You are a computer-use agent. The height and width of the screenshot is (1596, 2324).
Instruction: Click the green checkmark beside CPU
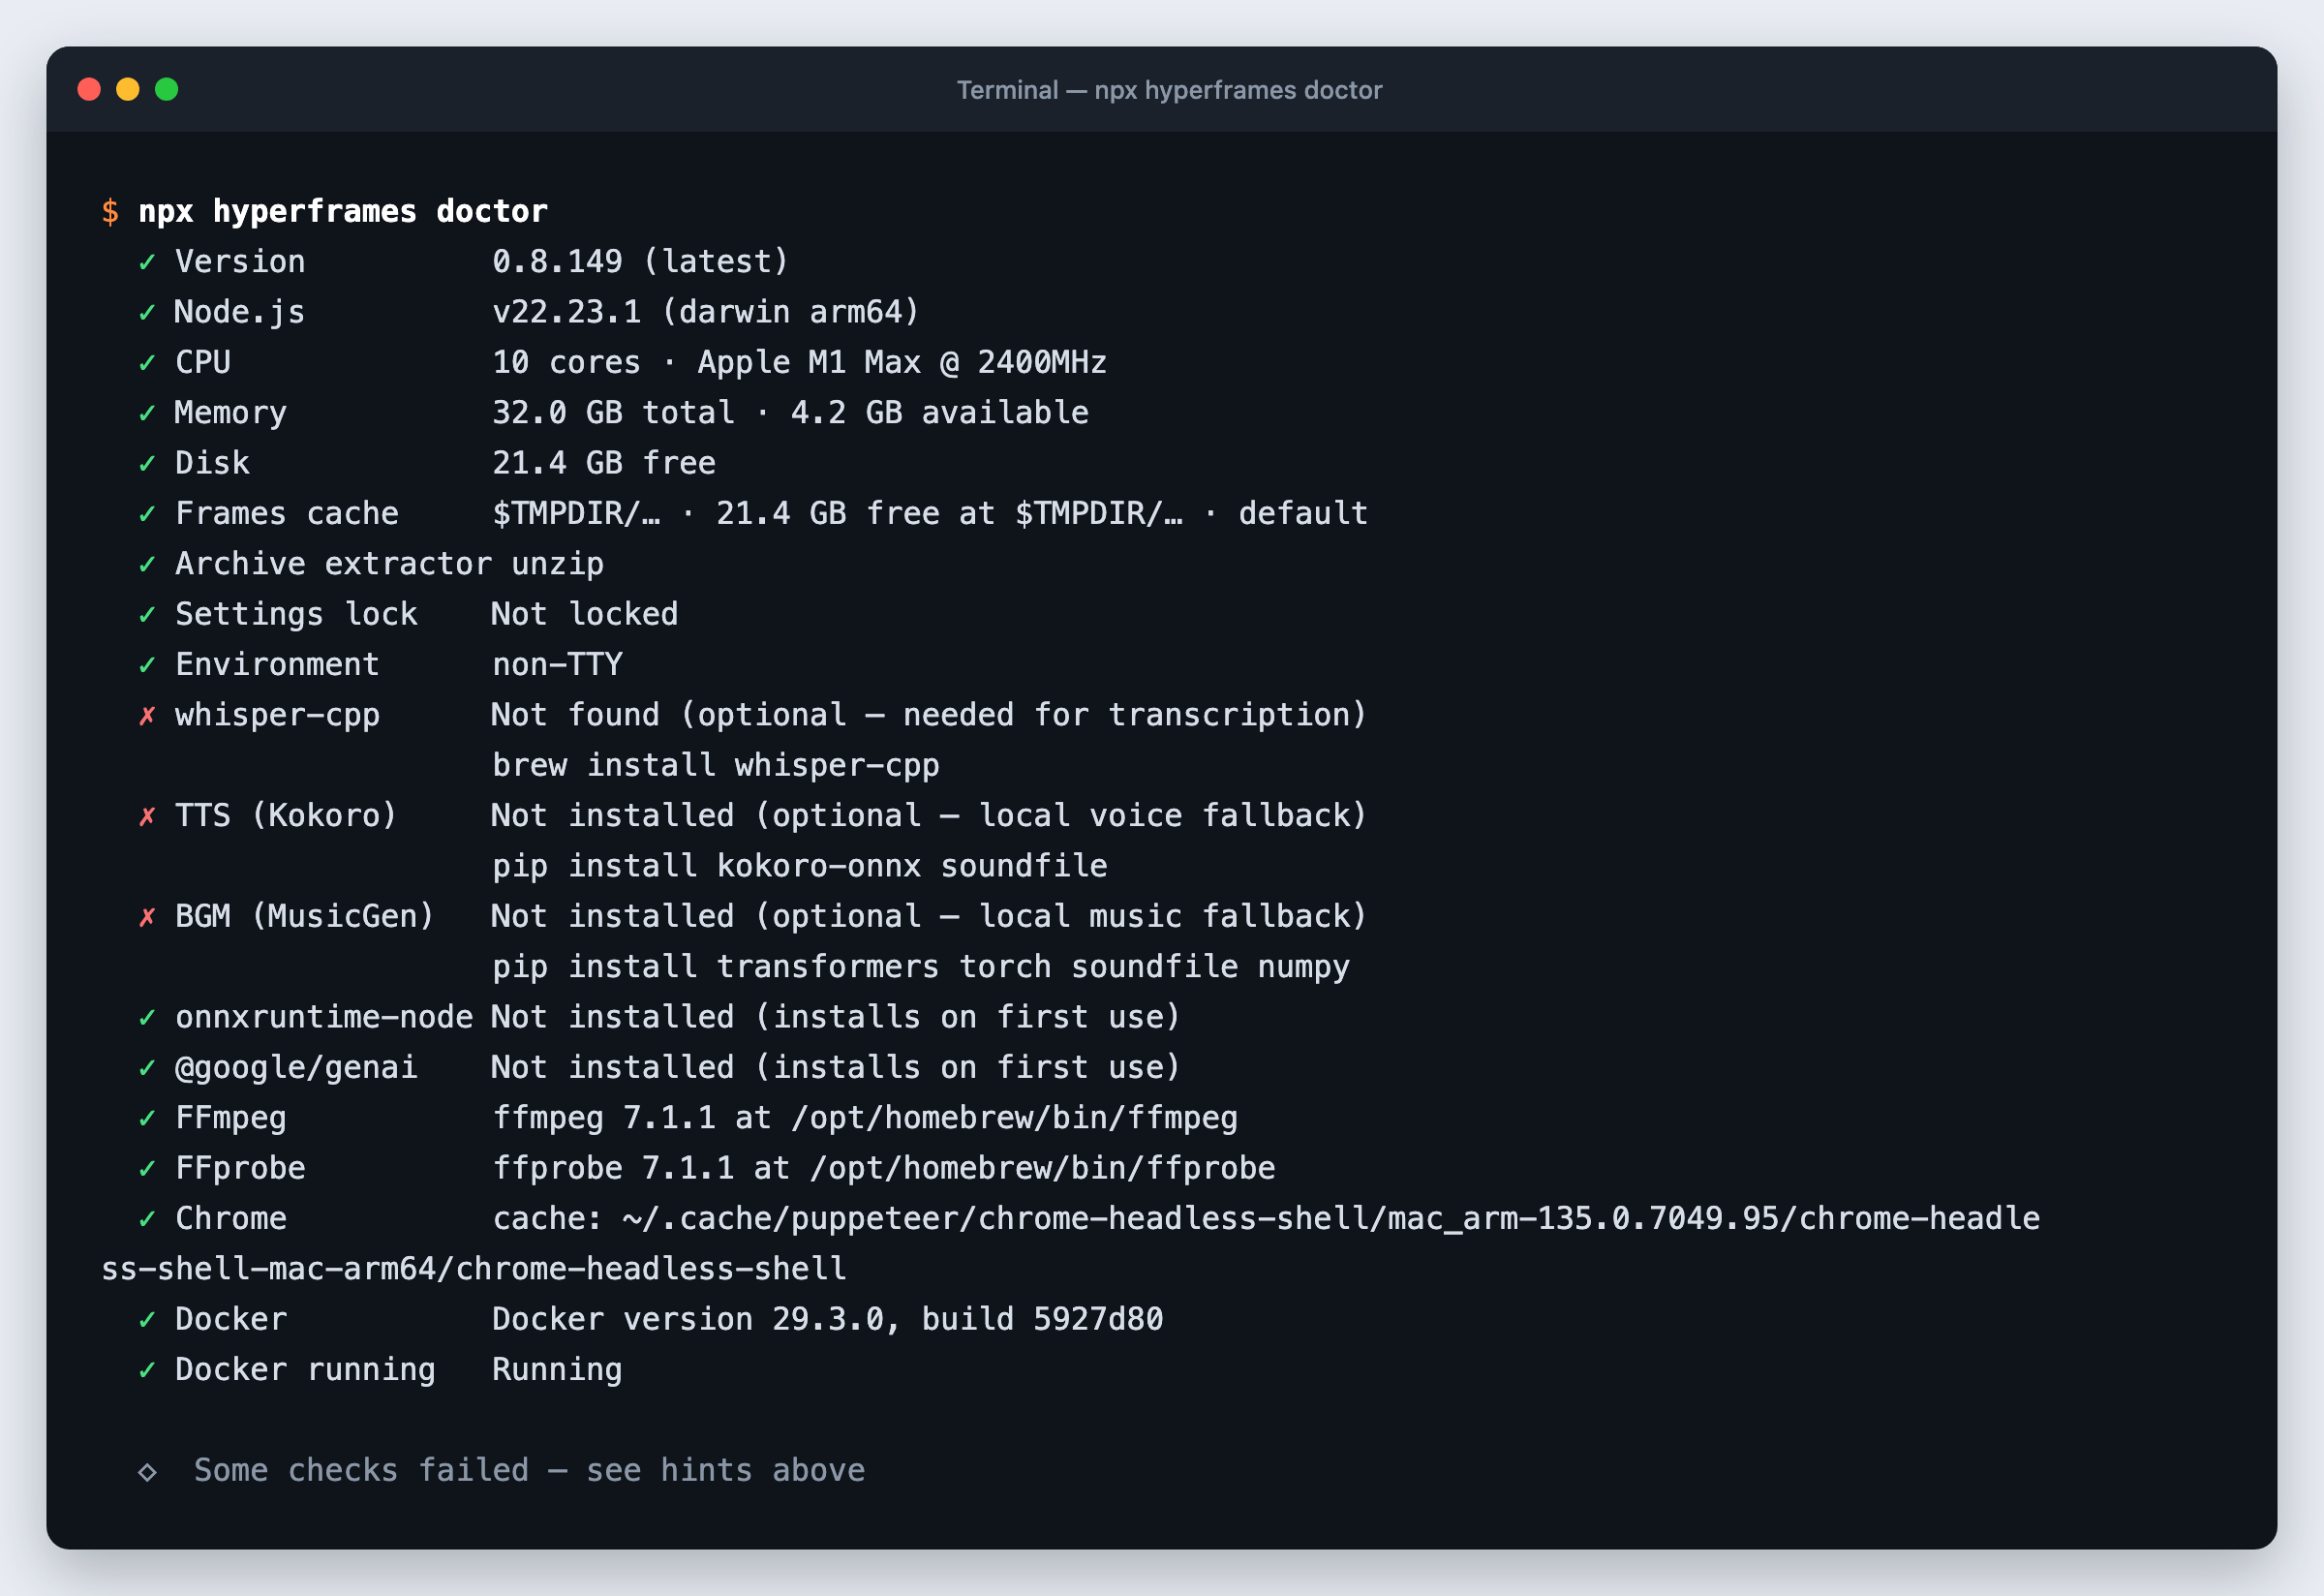click(147, 363)
